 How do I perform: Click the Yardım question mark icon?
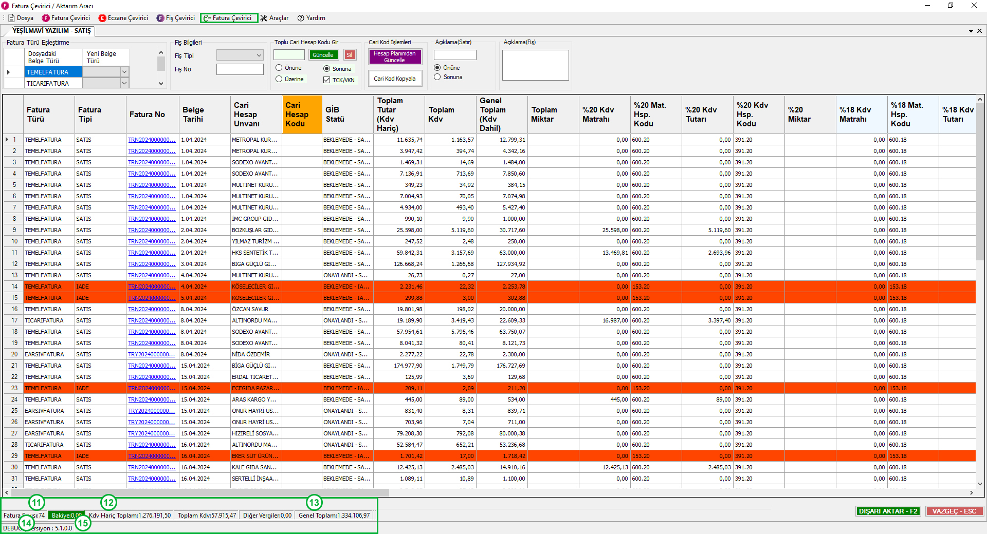pos(301,18)
